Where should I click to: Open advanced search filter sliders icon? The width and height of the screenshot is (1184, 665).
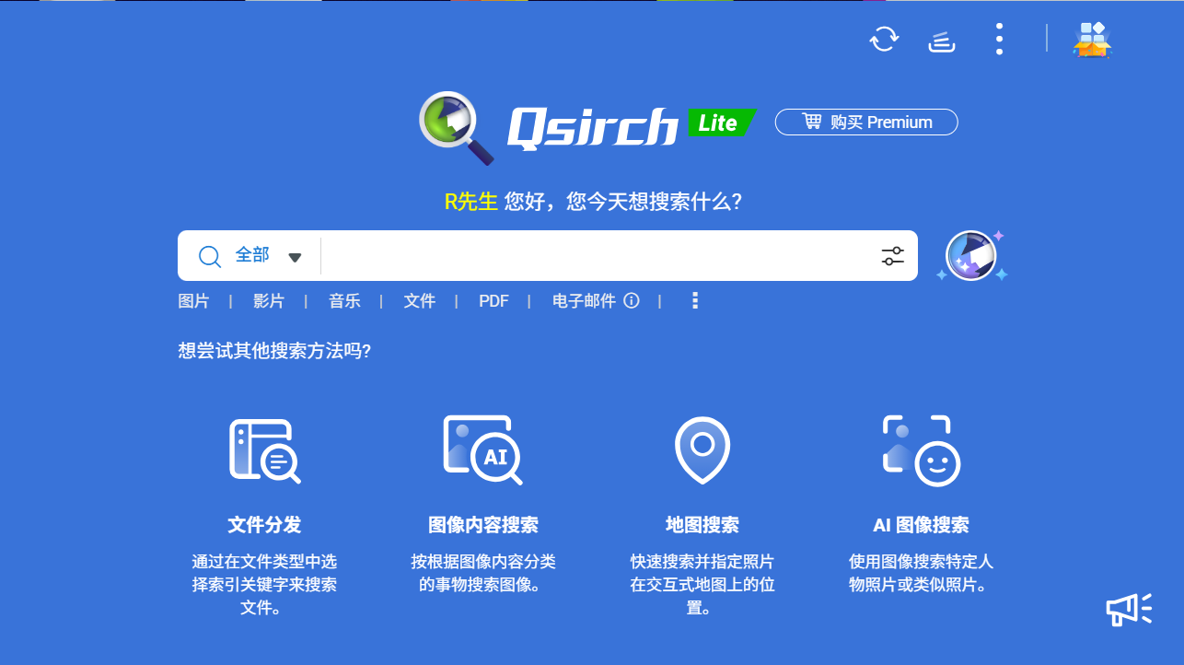(x=892, y=256)
